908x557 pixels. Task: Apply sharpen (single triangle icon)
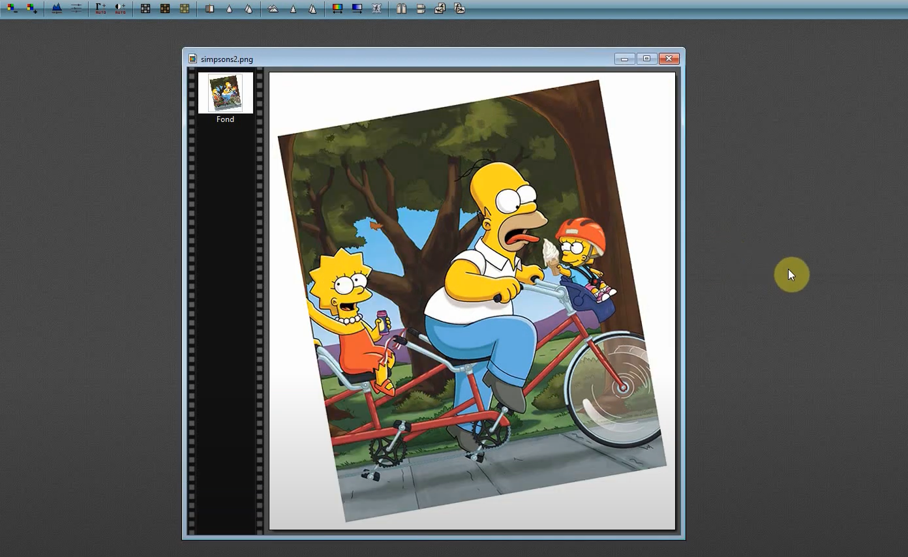pos(293,9)
